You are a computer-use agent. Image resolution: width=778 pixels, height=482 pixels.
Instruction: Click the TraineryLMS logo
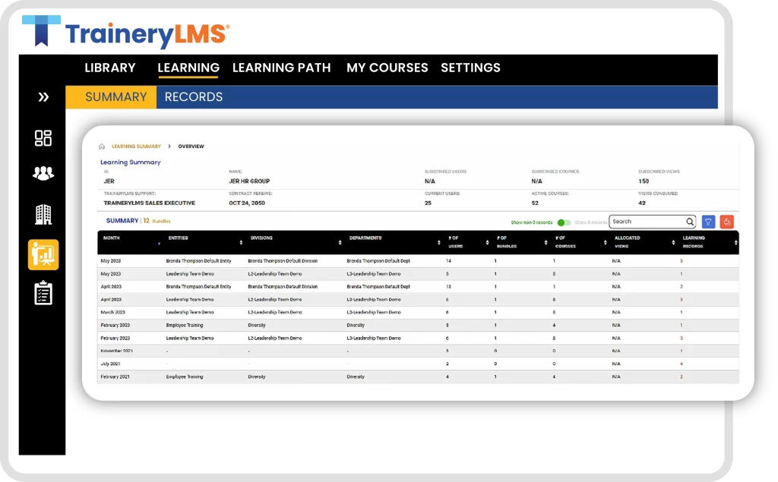[126, 32]
